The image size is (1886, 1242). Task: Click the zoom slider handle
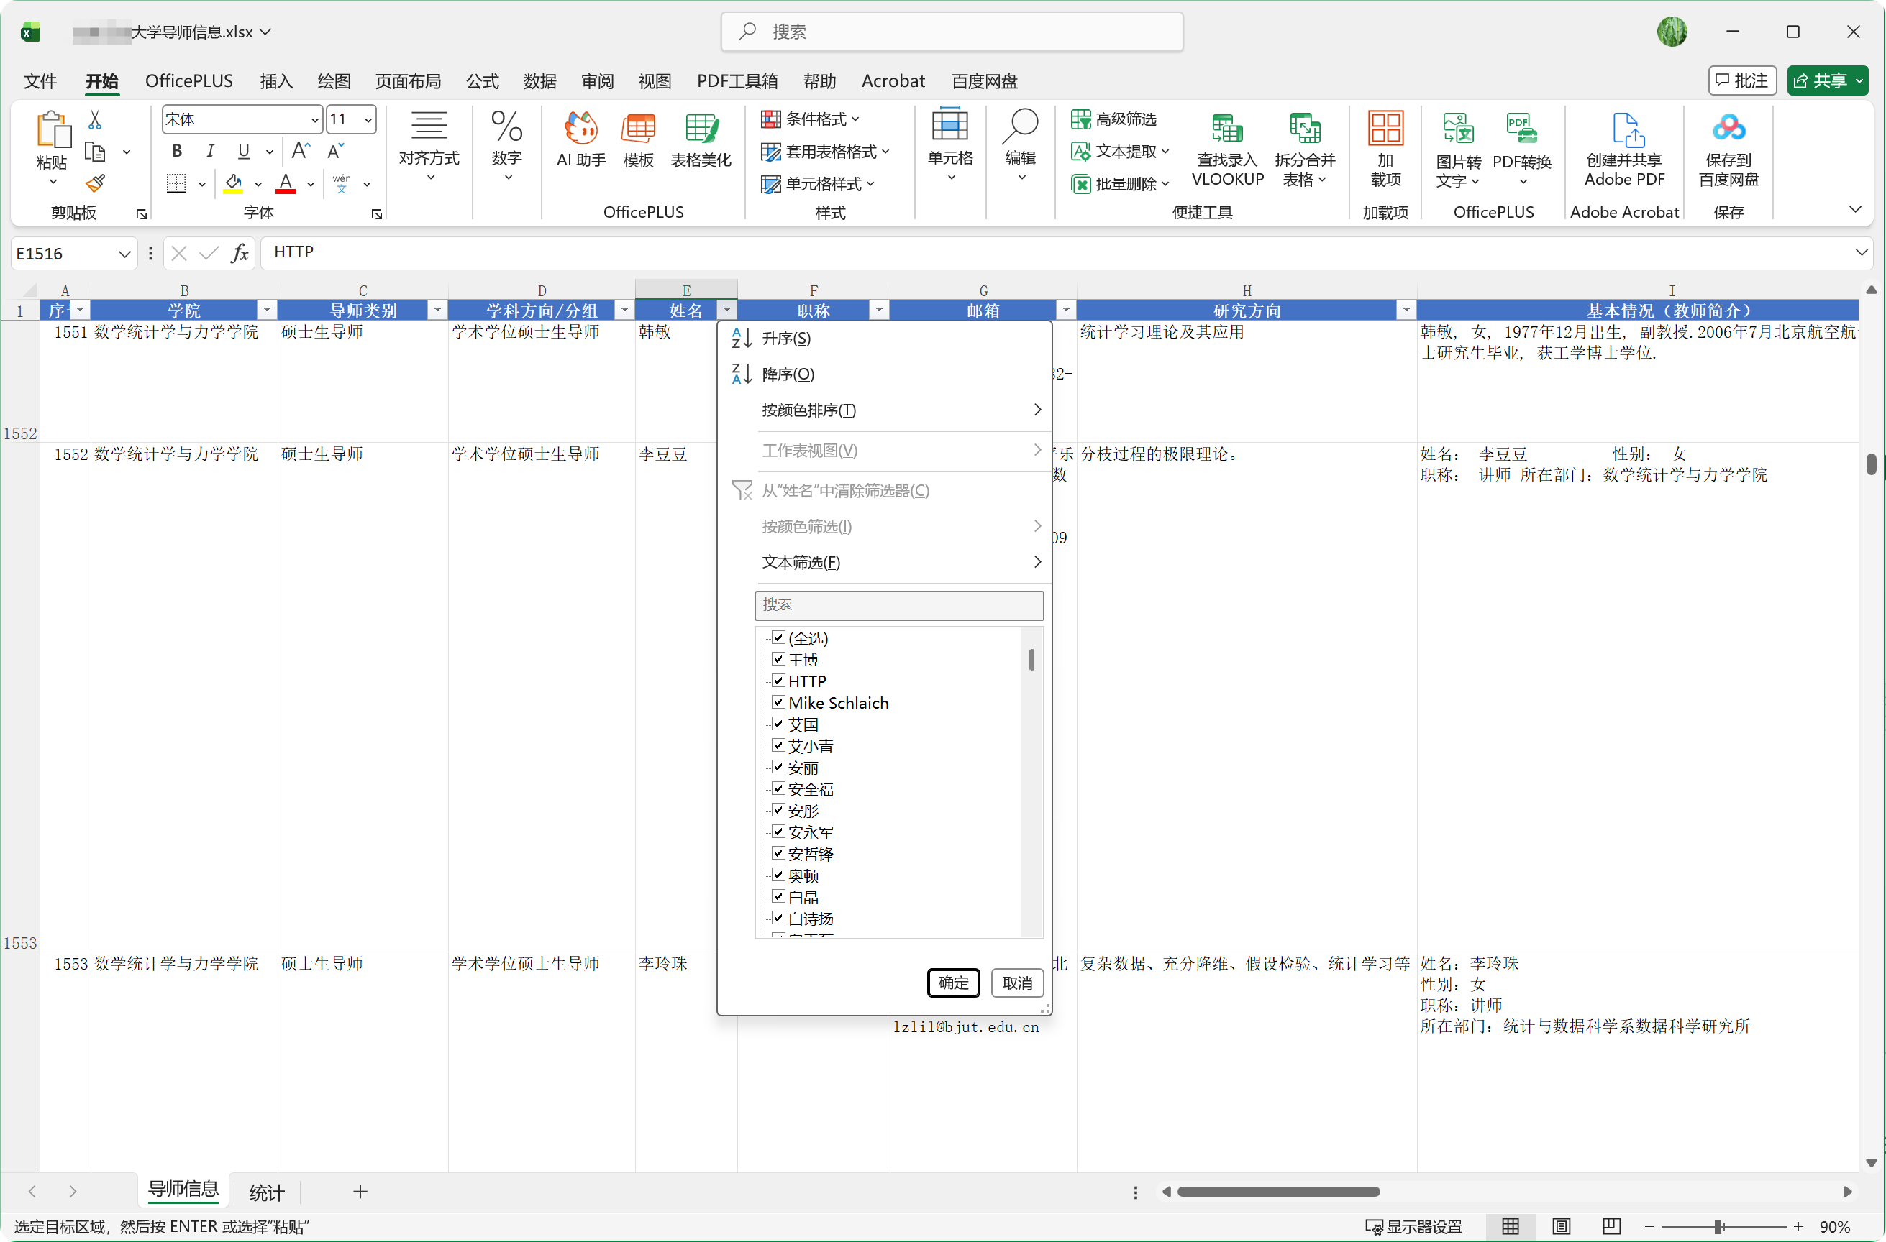pyautogui.click(x=1717, y=1227)
